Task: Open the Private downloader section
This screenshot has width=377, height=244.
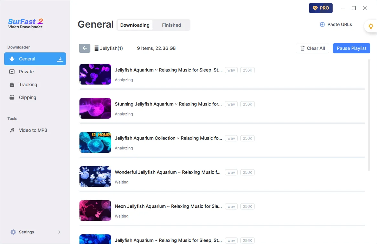Action: click(x=35, y=72)
